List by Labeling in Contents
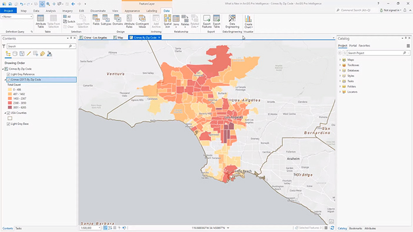The width and height of the screenshot is (413, 232). pyautogui.click(x=42, y=54)
